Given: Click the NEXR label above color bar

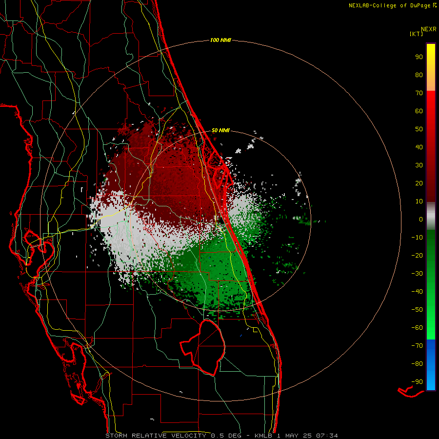Looking at the screenshot, I should tap(429, 29).
